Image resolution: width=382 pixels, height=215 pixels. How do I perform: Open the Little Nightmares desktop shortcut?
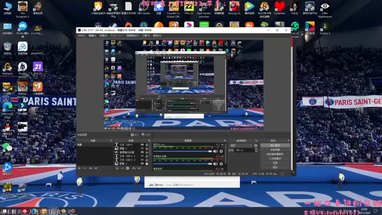click(x=325, y=9)
